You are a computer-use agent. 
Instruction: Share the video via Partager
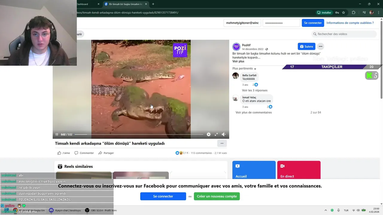106,153
